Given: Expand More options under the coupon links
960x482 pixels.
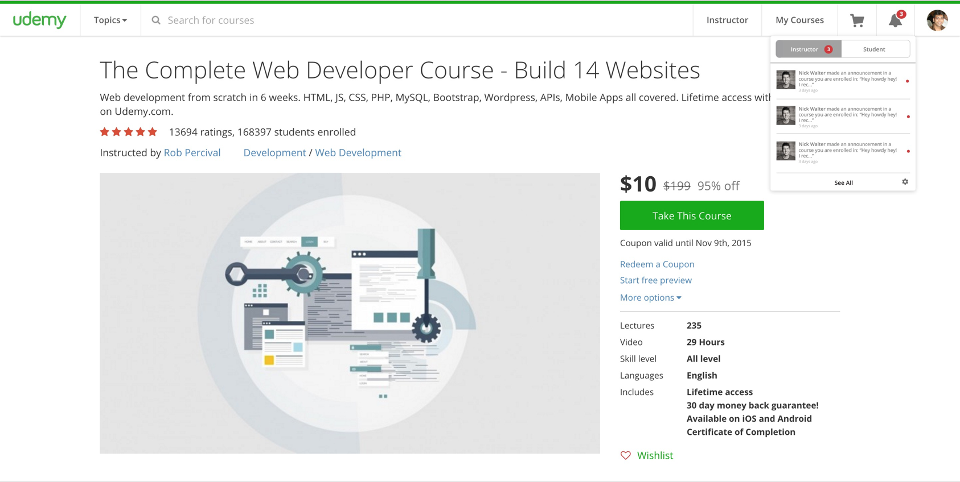Looking at the screenshot, I should click(x=650, y=297).
